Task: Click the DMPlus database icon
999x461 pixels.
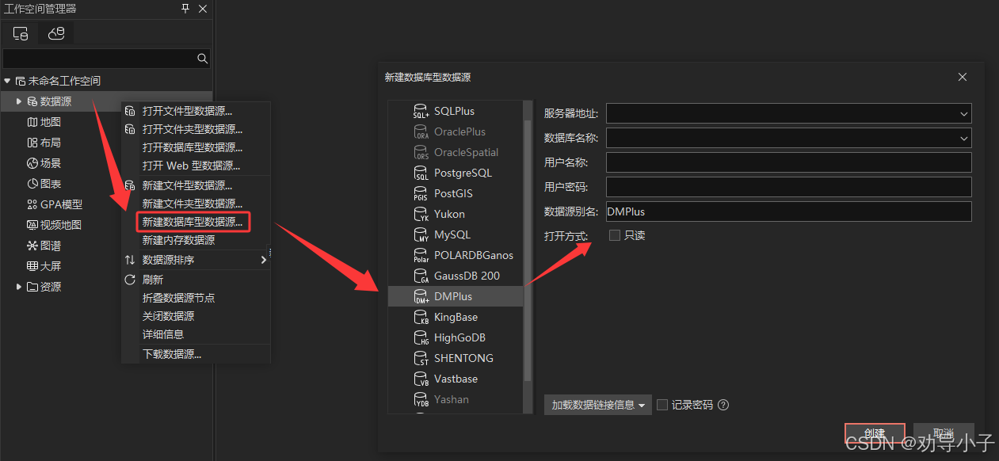Action: click(x=421, y=296)
